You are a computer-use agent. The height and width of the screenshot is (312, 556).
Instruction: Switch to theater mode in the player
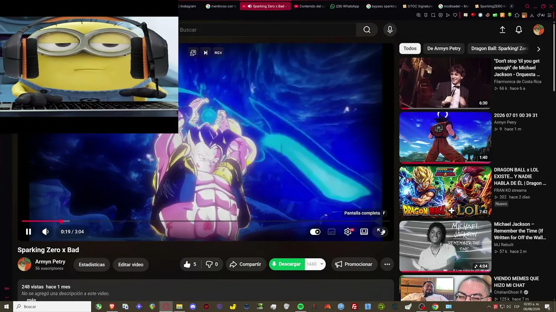(x=364, y=232)
